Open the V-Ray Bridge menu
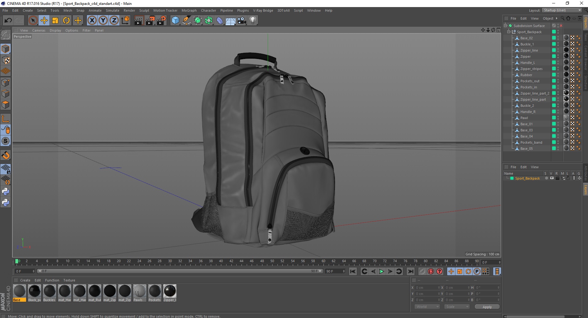Image resolution: width=588 pixels, height=318 pixels. 263,10
